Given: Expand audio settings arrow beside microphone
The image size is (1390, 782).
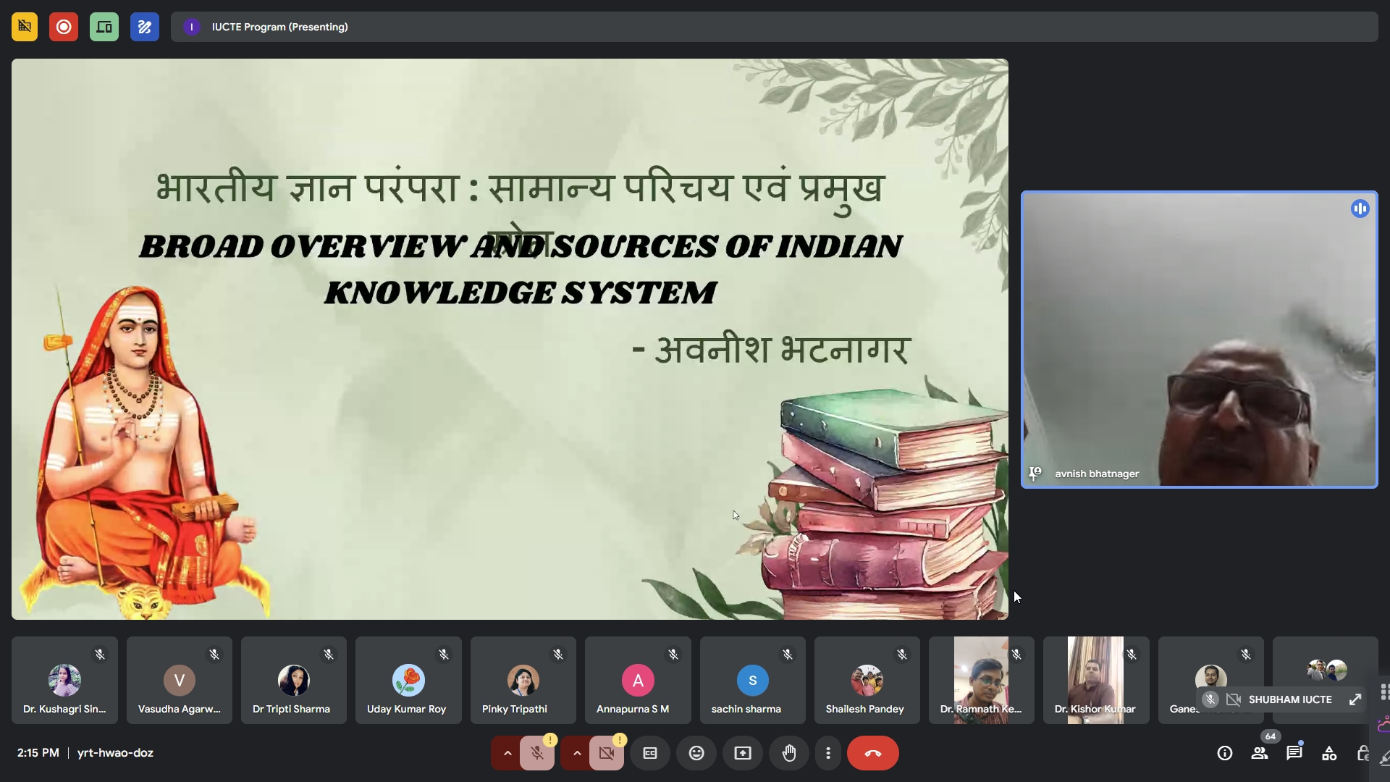Looking at the screenshot, I should [x=507, y=753].
